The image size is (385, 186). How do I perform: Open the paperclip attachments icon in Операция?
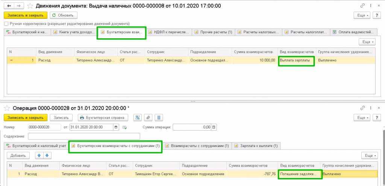[148, 118]
